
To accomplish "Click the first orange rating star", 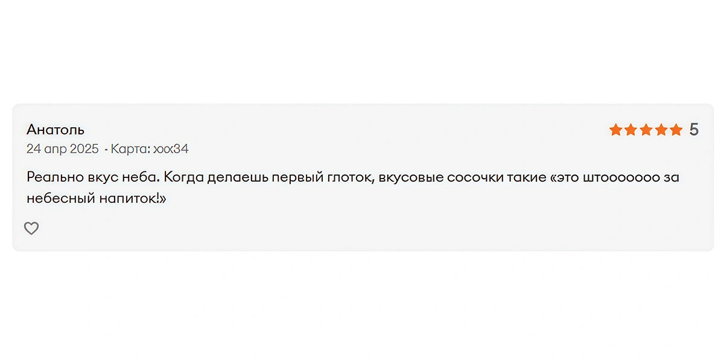I will click(x=615, y=130).
